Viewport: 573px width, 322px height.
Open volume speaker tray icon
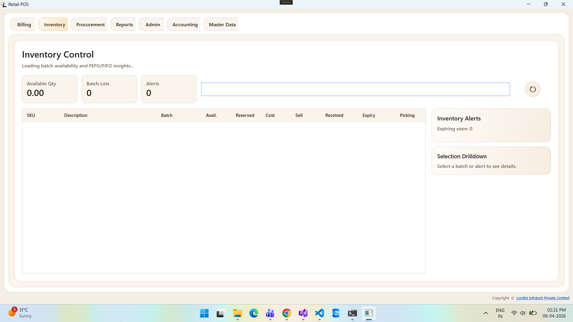(x=523, y=313)
